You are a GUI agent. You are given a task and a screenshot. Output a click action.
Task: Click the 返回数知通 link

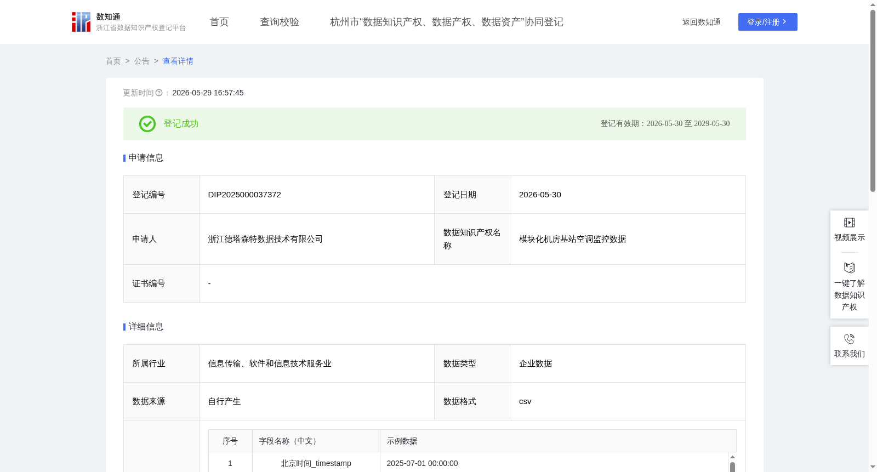[701, 22]
